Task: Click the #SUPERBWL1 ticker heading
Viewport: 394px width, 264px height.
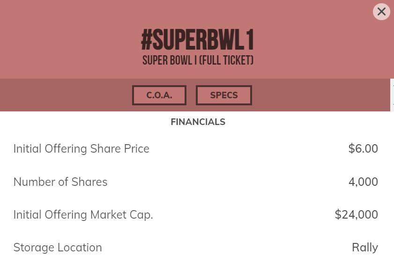Action: point(197,41)
